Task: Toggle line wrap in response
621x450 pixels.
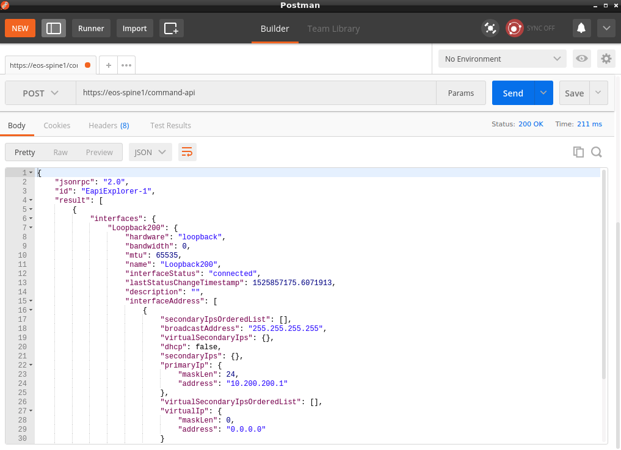Action: (187, 152)
